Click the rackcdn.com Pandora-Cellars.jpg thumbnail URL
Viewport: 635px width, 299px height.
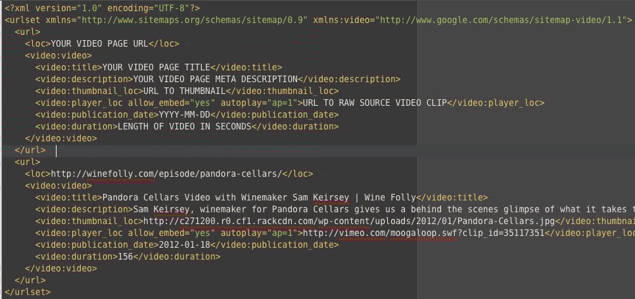pyautogui.click(x=349, y=221)
